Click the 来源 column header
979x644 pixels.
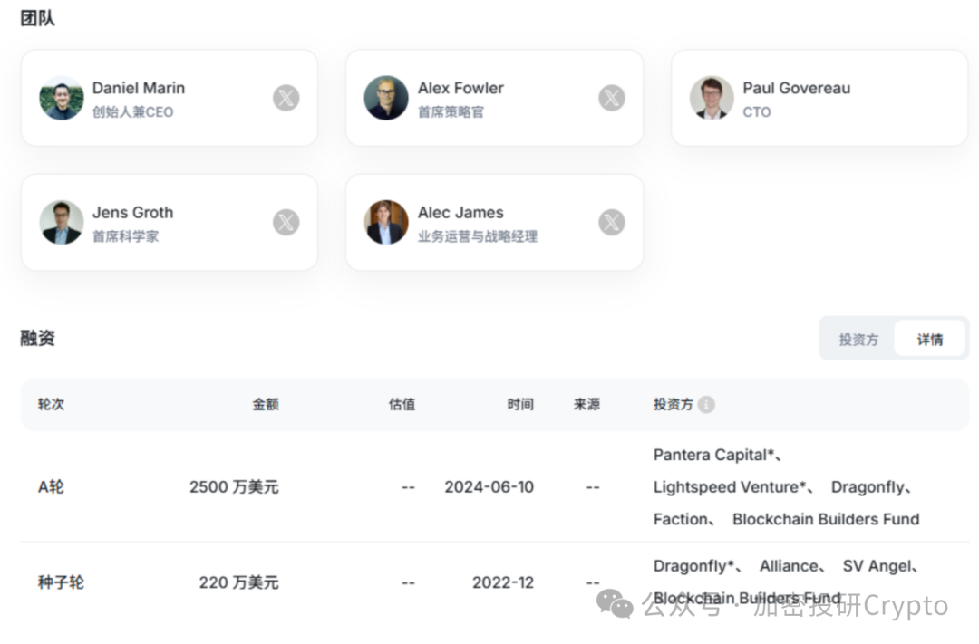586,404
